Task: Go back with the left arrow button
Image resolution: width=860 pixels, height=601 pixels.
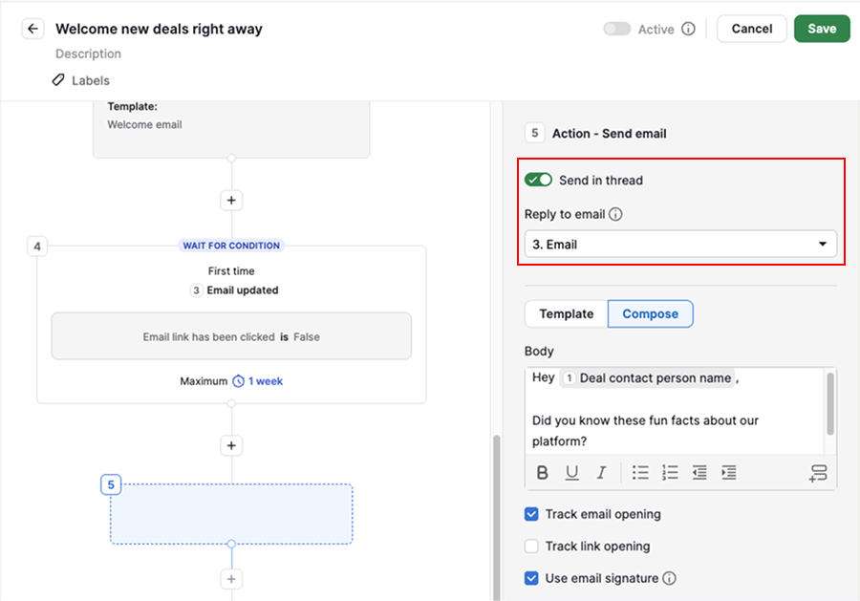Action: click(32, 29)
